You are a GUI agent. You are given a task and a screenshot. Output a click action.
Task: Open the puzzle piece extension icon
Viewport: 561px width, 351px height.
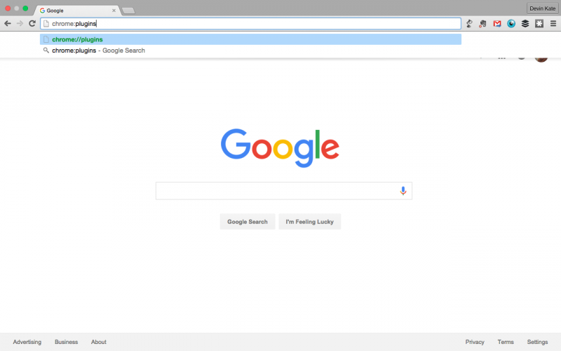(x=539, y=24)
